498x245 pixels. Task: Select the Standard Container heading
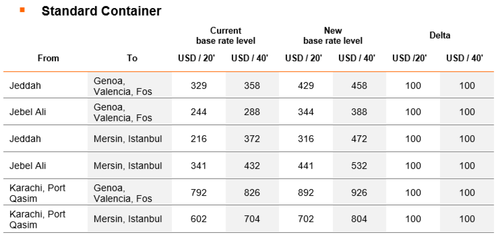101,11
